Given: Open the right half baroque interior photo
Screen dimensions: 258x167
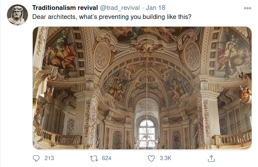Looking at the screenshot, I should coord(199,88).
